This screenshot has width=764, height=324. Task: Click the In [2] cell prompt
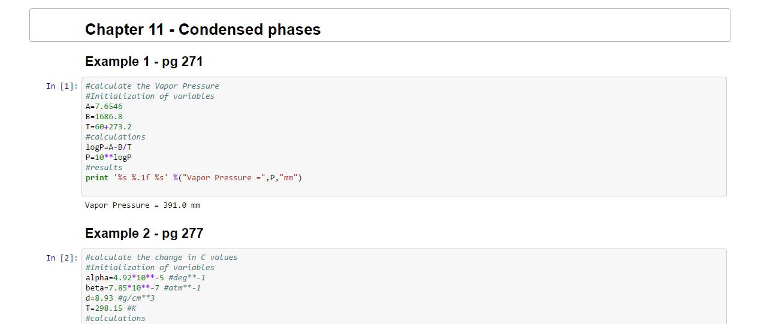coord(62,258)
